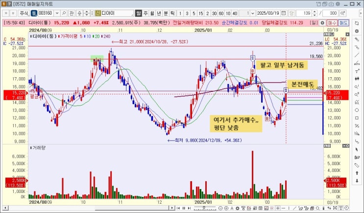Screen dimensions: 364x213
Task: Click the 2025/03/19 date field
Action: point(268,13)
